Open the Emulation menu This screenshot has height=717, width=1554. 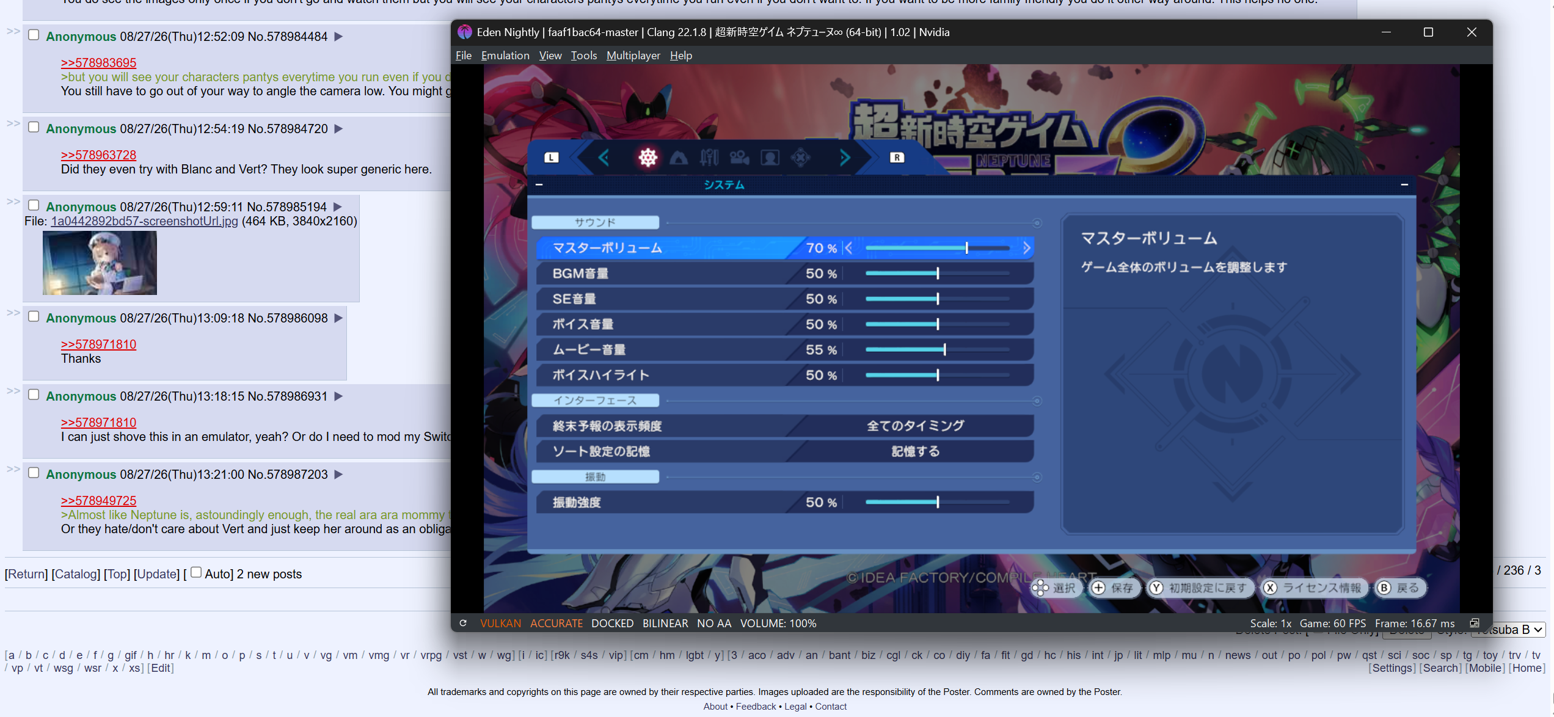(505, 56)
